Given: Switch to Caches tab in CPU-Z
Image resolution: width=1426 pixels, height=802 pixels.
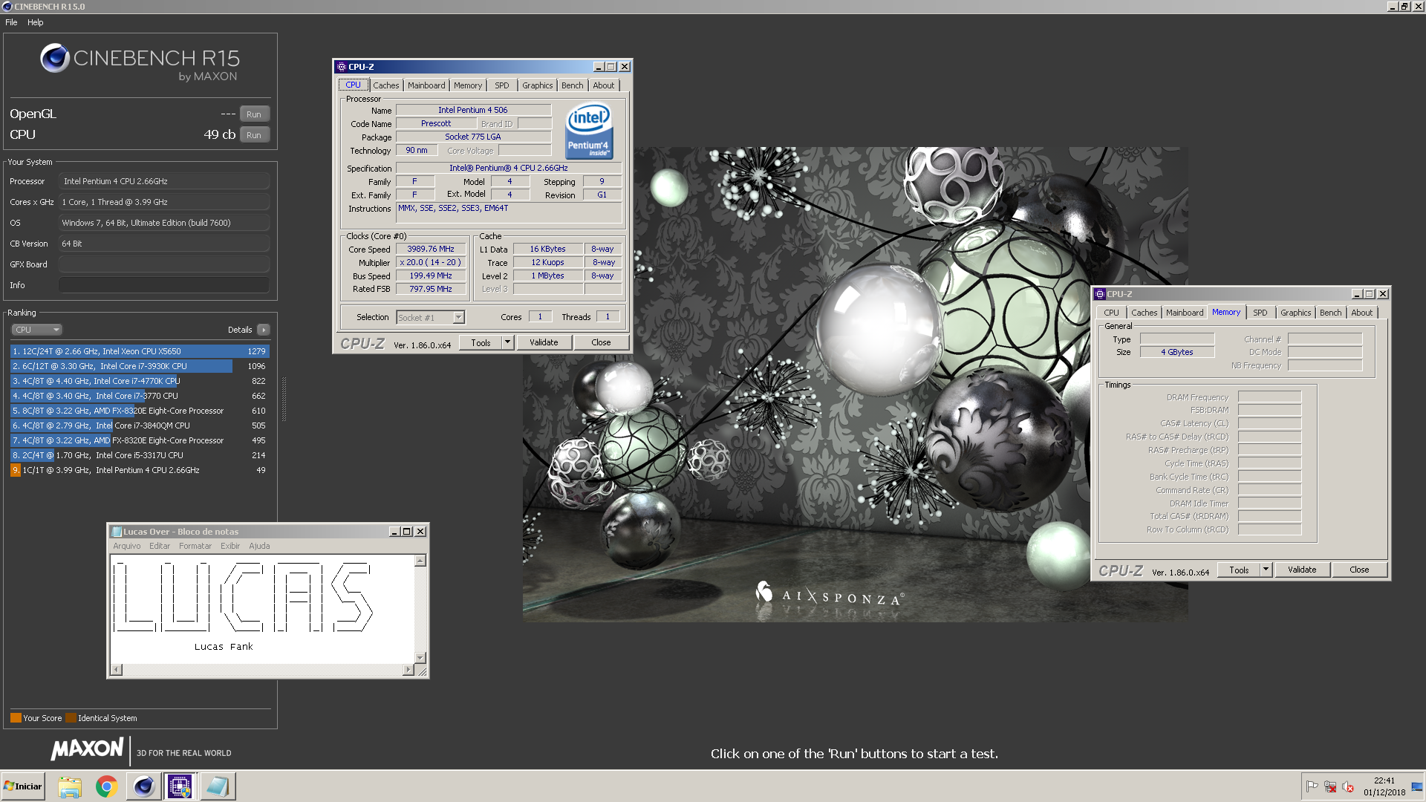Looking at the screenshot, I should coord(385,85).
